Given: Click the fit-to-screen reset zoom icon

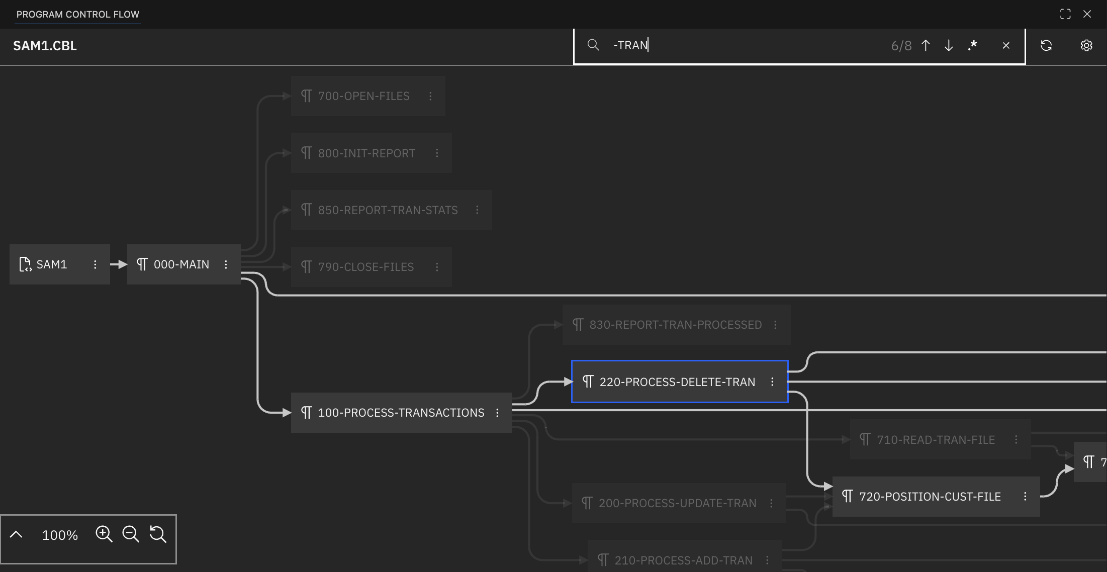Looking at the screenshot, I should click(x=158, y=534).
